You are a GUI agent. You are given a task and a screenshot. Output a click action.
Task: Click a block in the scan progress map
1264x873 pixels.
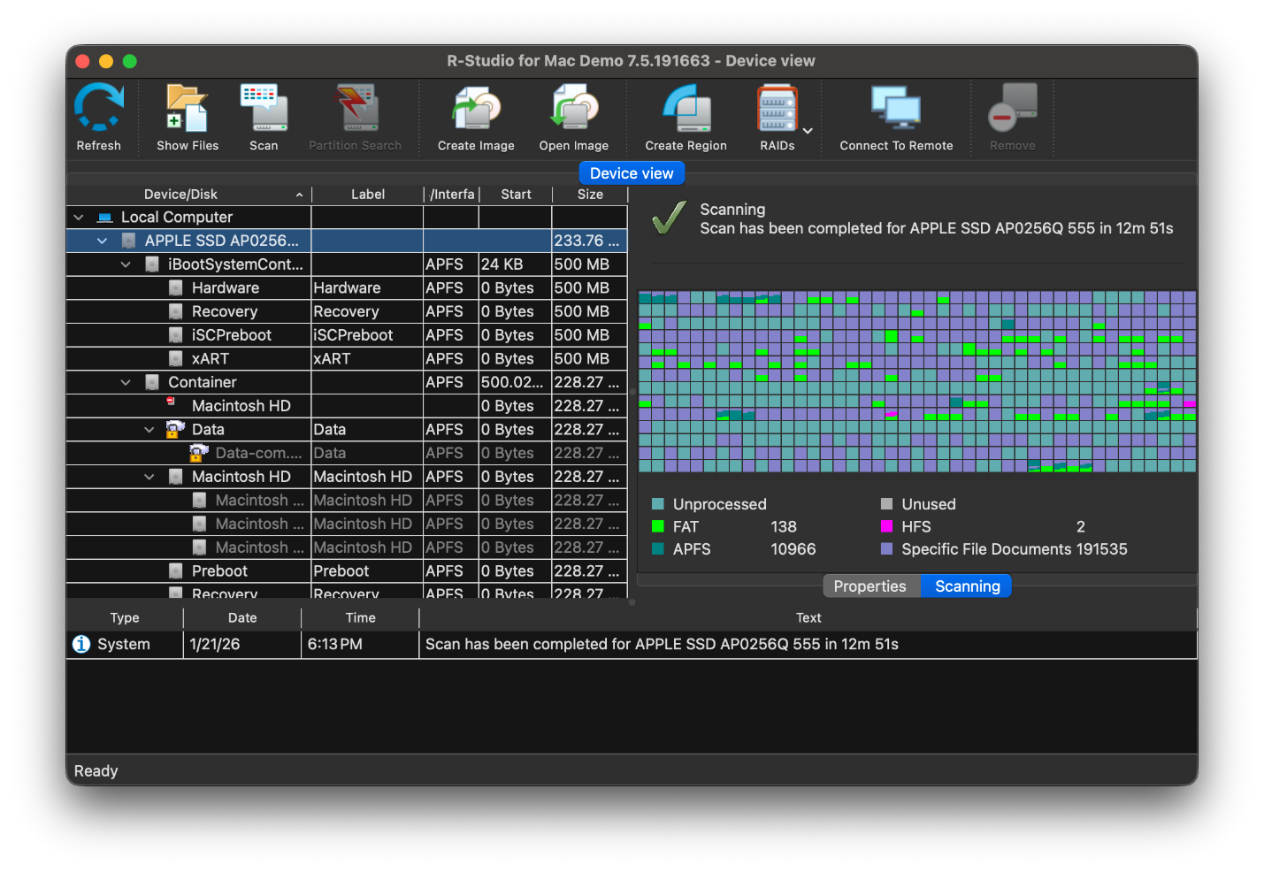pyautogui.click(x=915, y=380)
